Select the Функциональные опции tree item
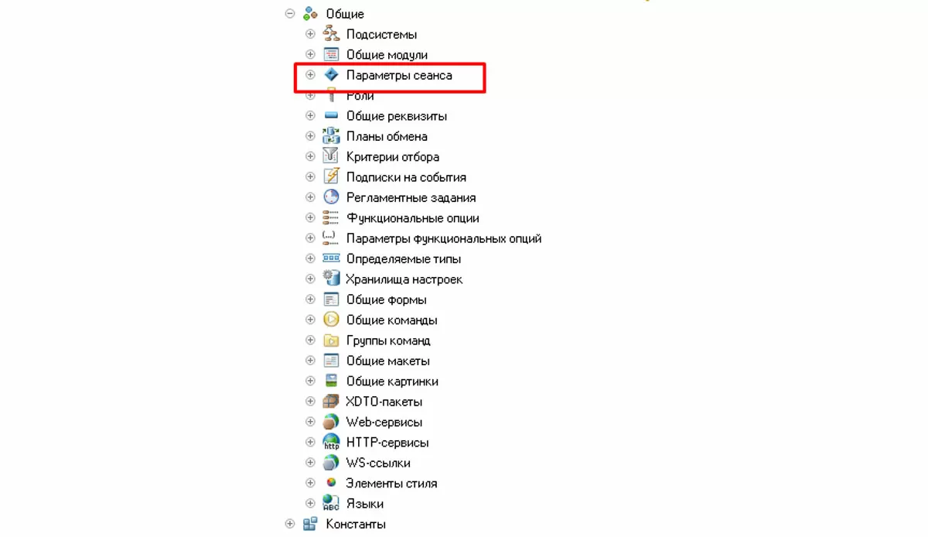The height and width of the screenshot is (537, 928). click(x=412, y=218)
